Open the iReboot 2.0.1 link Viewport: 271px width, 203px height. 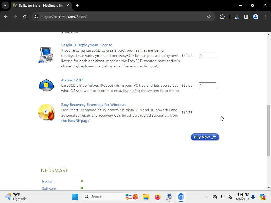(x=72, y=80)
